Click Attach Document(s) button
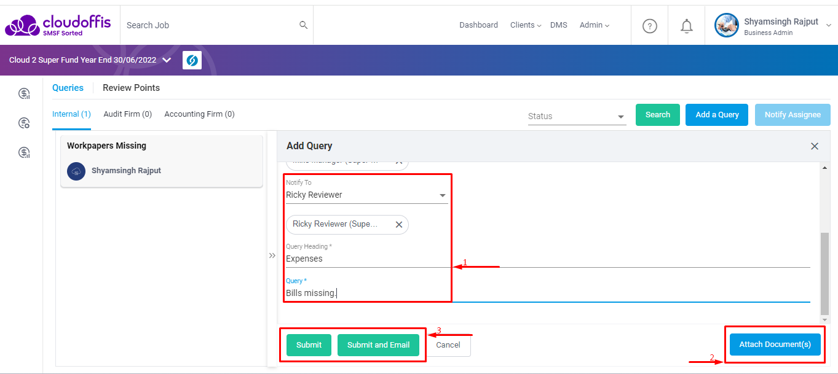 click(775, 345)
